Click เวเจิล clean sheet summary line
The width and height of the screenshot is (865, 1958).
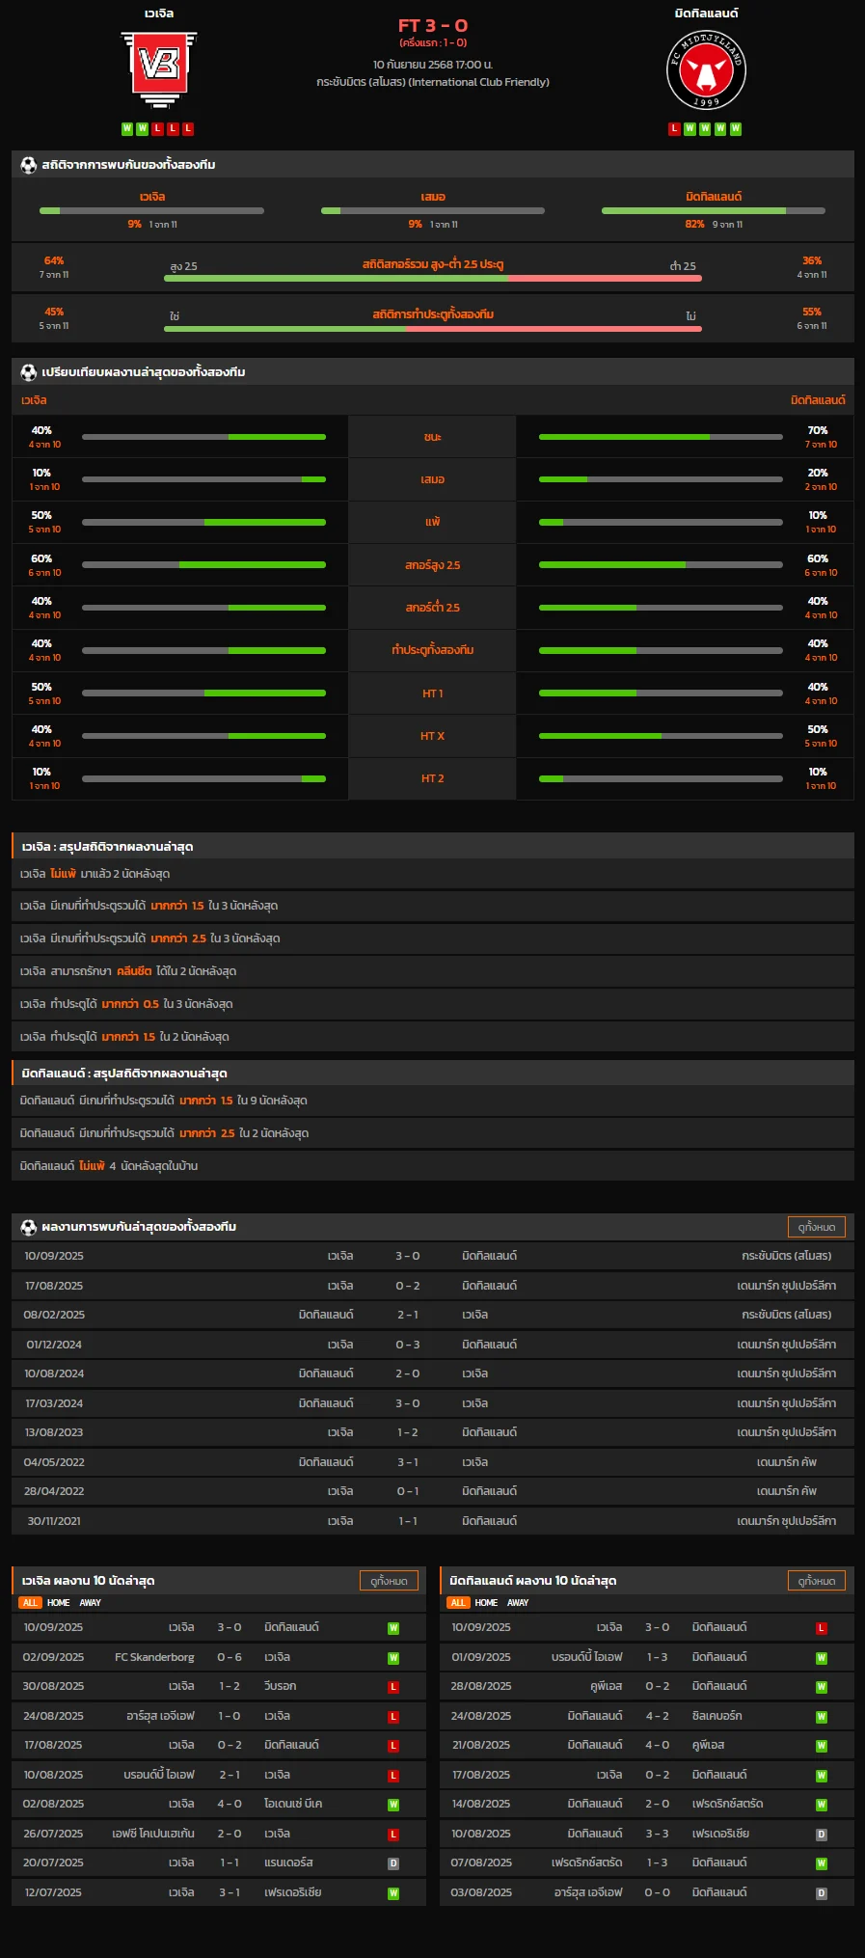tap(433, 971)
